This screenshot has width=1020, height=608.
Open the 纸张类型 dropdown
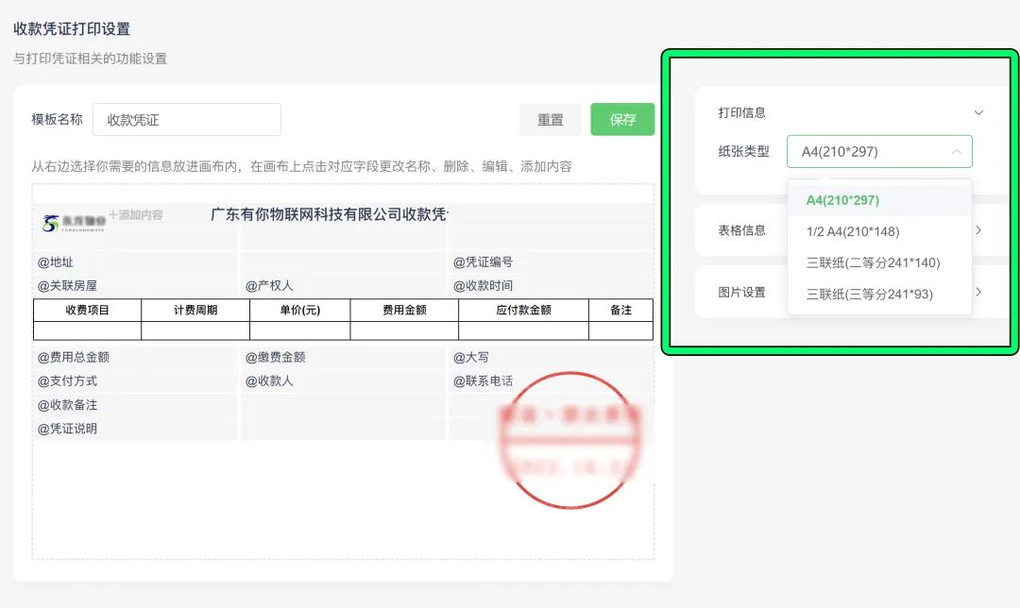click(x=878, y=151)
